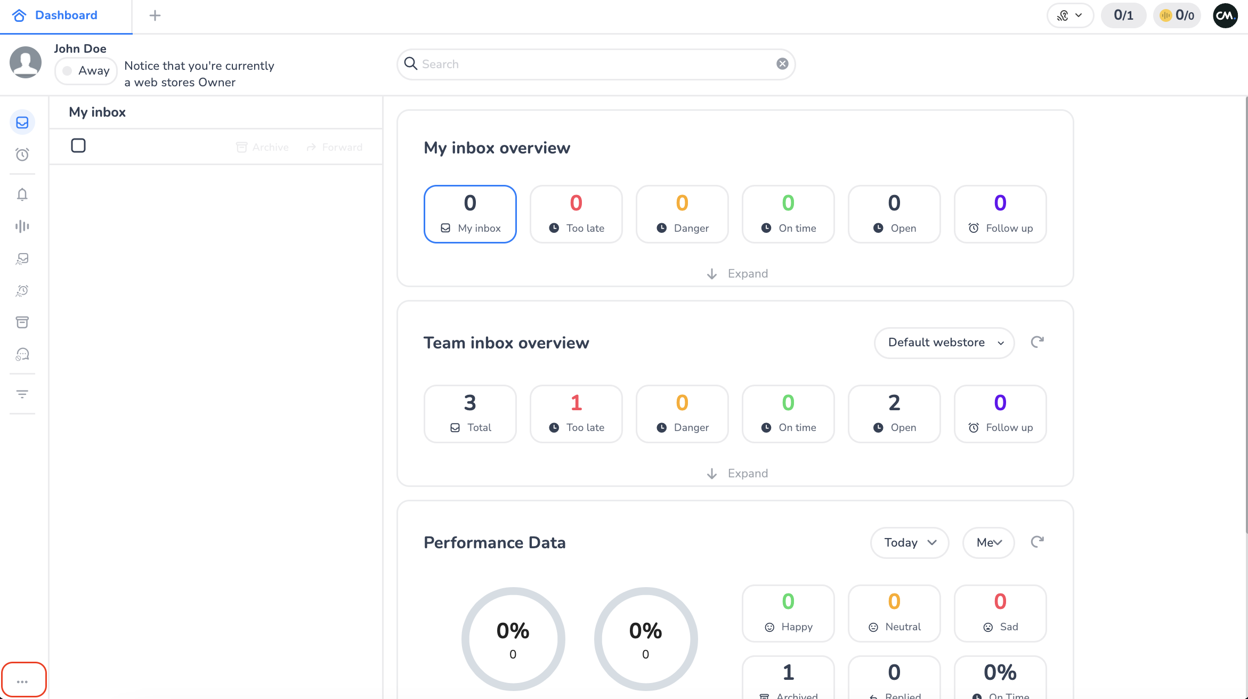The height and width of the screenshot is (699, 1248).
Task: Switch to the Dashboard tab
Action: pos(65,15)
